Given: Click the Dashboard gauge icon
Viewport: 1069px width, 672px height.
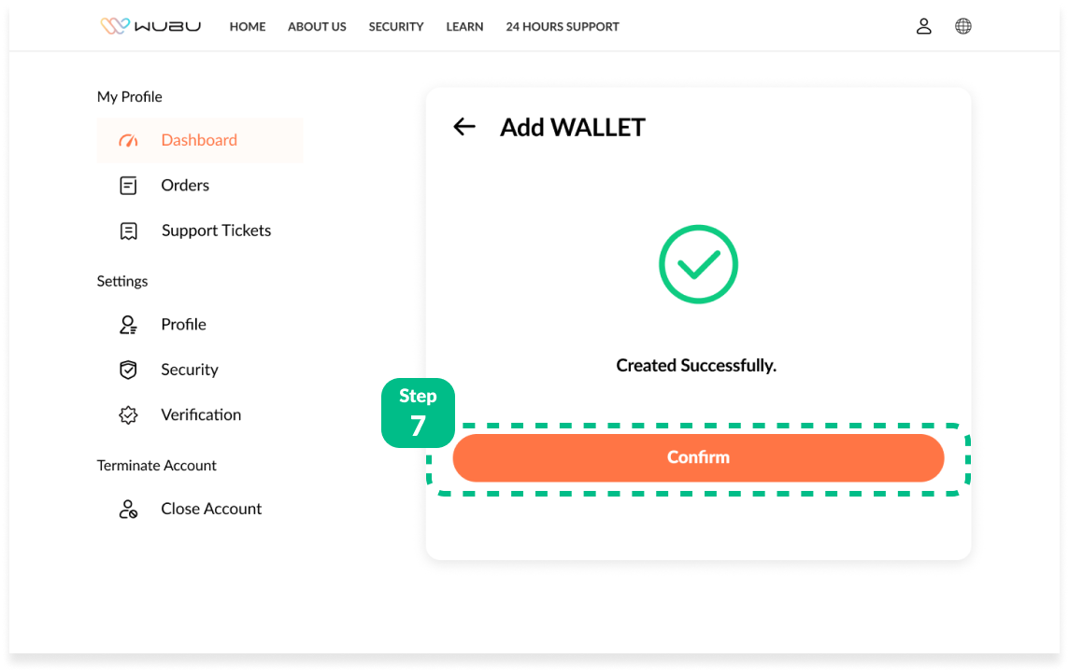Looking at the screenshot, I should click(129, 141).
